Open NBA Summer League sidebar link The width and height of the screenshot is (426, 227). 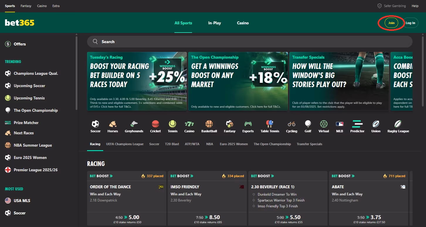(x=33, y=145)
